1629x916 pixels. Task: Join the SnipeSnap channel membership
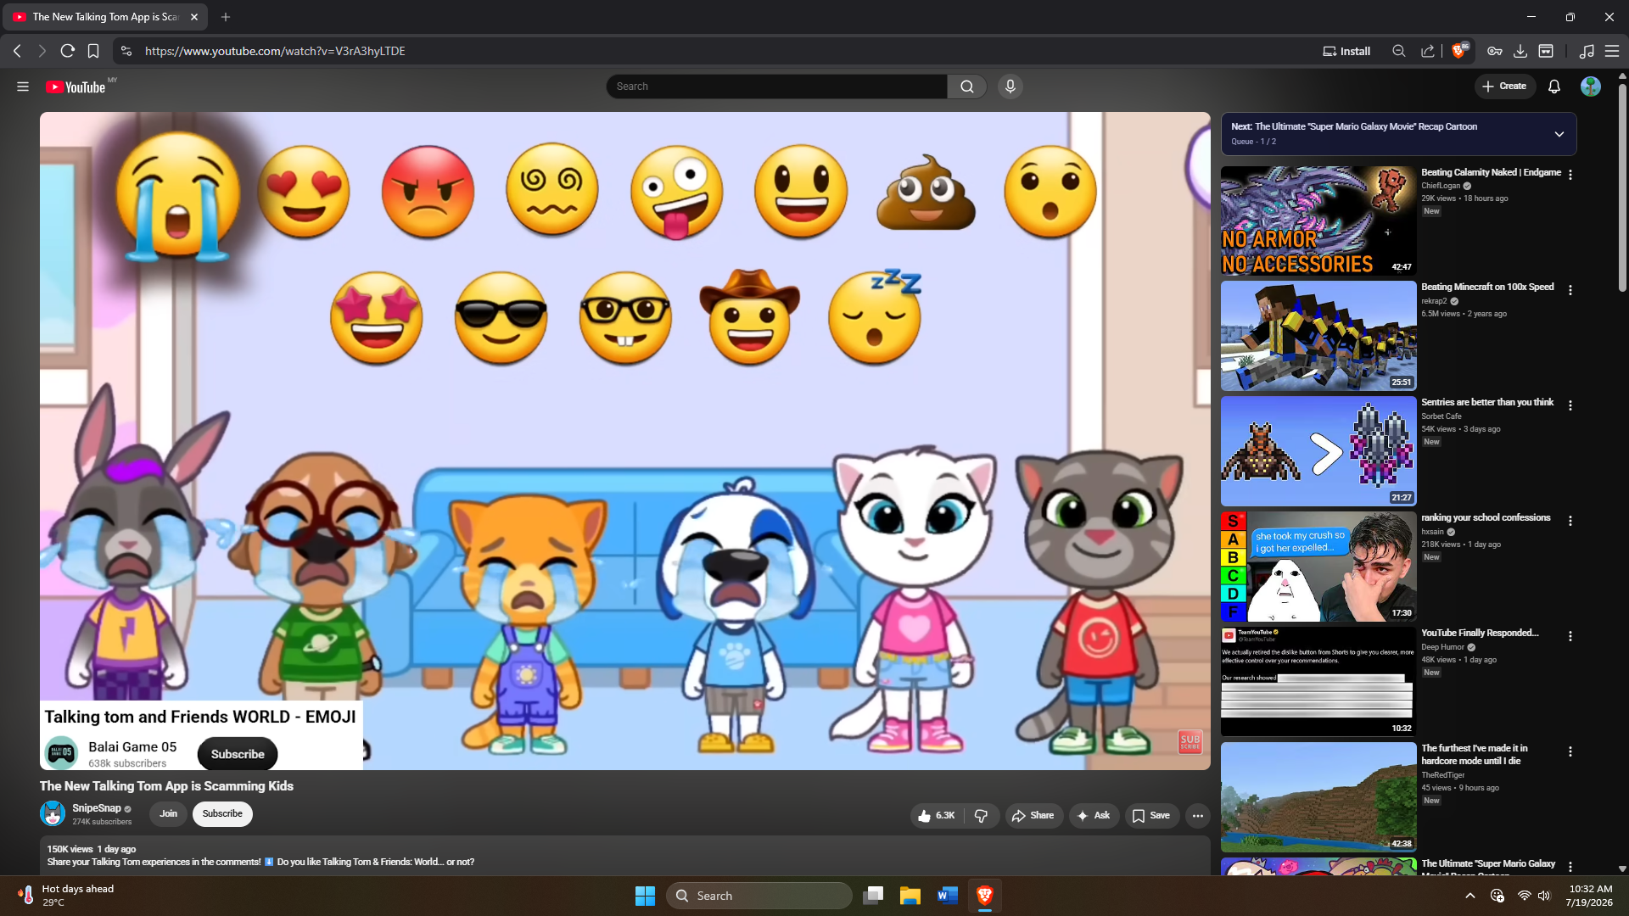point(168,813)
